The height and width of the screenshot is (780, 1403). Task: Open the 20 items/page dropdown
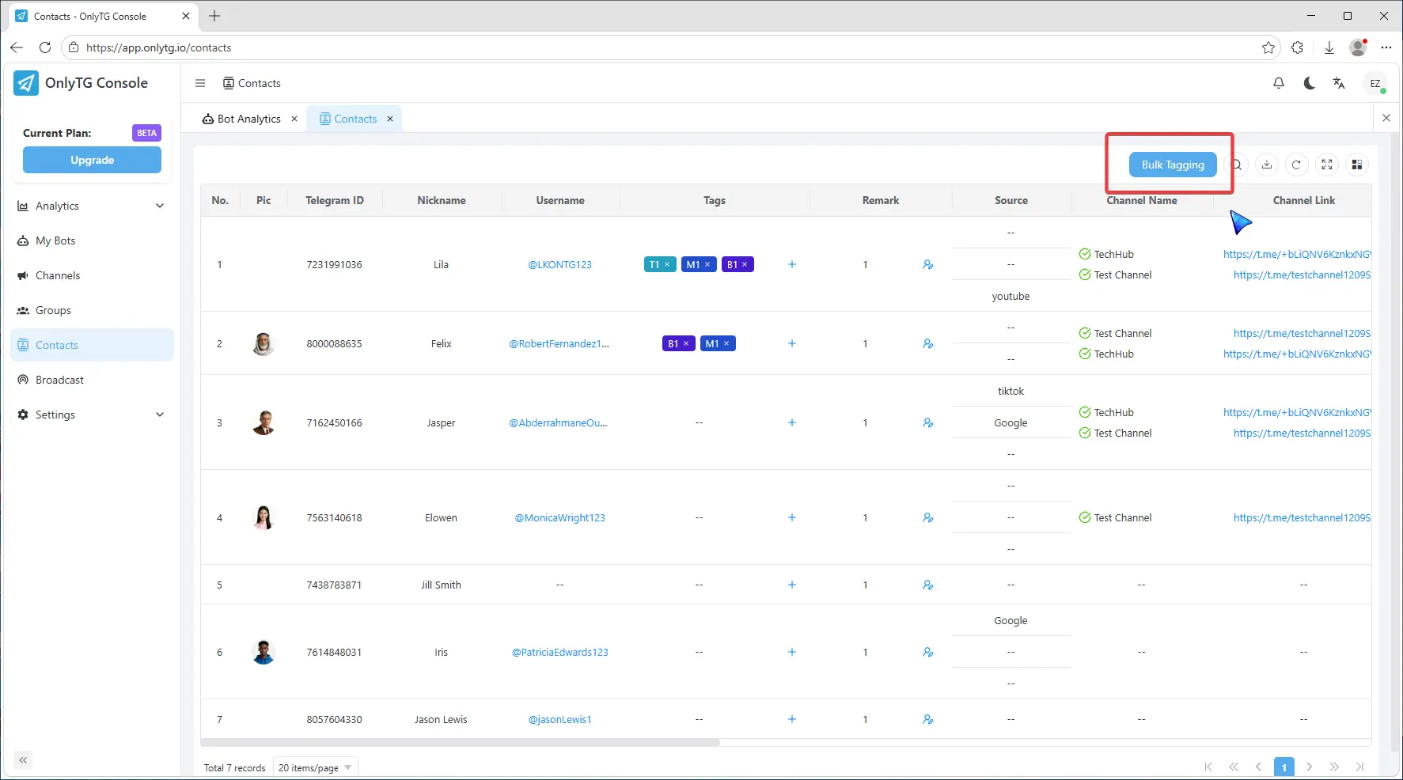tap(315, 767)
